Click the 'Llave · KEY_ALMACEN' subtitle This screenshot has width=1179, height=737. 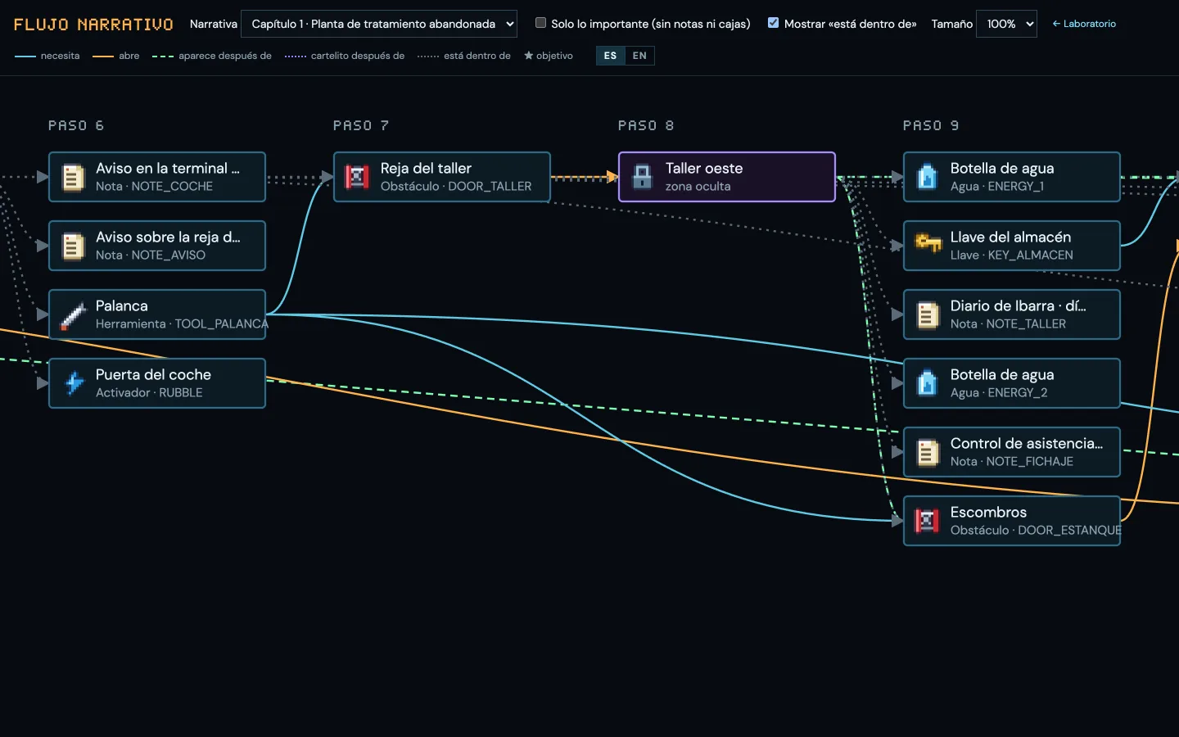1012,255
